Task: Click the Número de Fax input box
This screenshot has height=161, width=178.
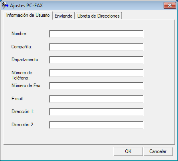Action: [96, 86]
